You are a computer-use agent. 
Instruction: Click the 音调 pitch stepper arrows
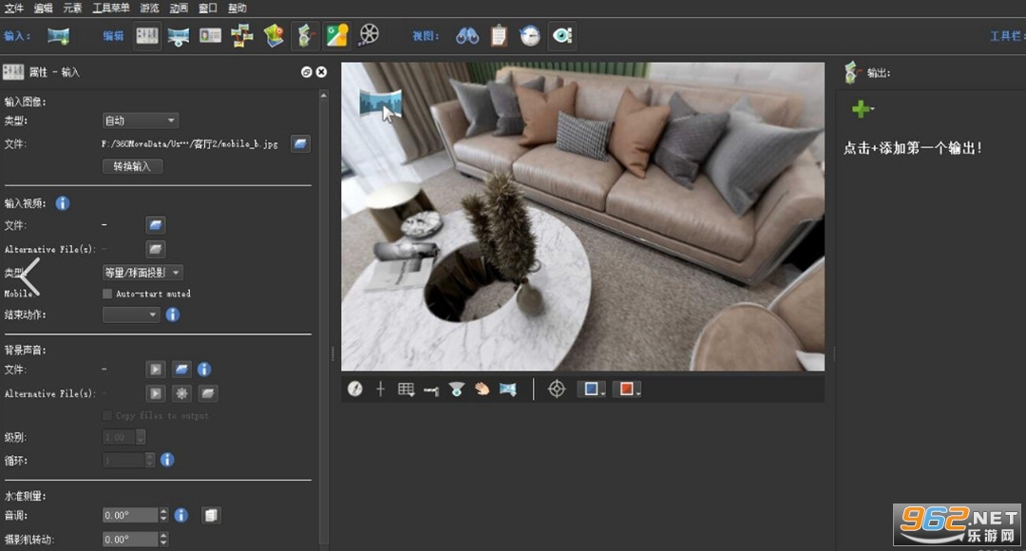[x=163, y=516]
